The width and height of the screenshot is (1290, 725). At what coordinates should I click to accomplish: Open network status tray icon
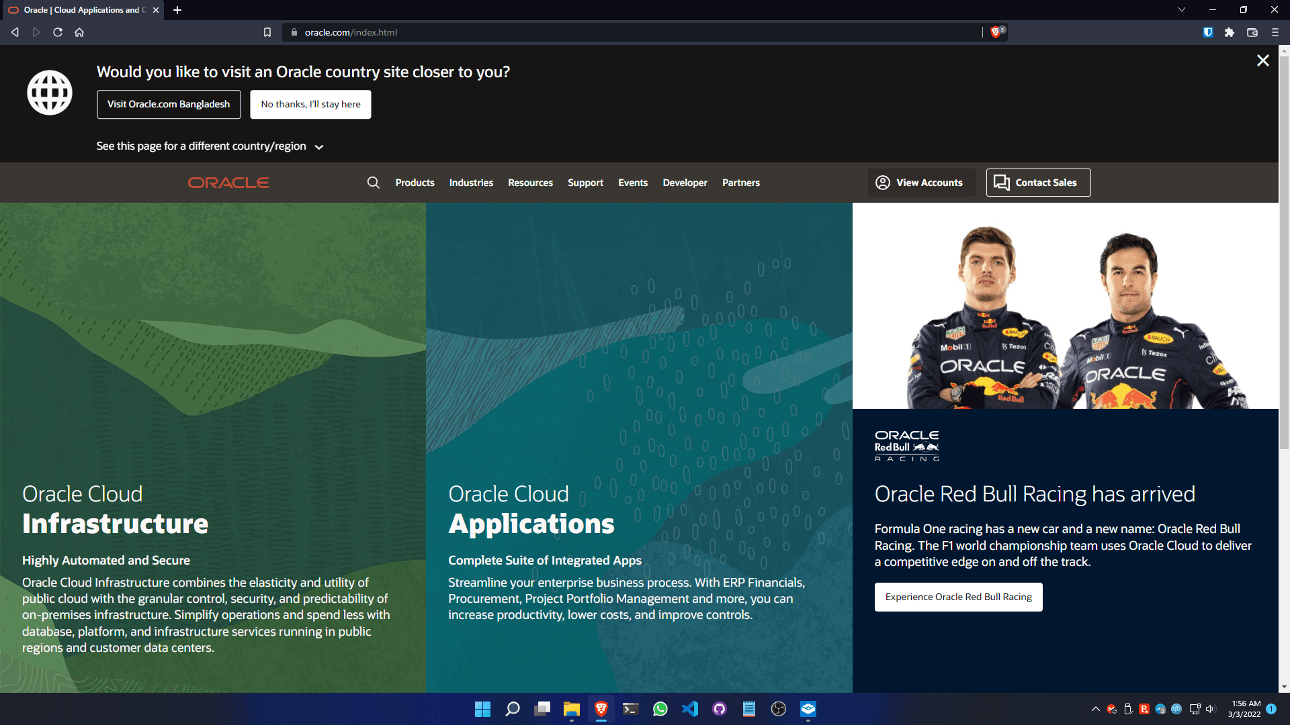click(1195, 709)
